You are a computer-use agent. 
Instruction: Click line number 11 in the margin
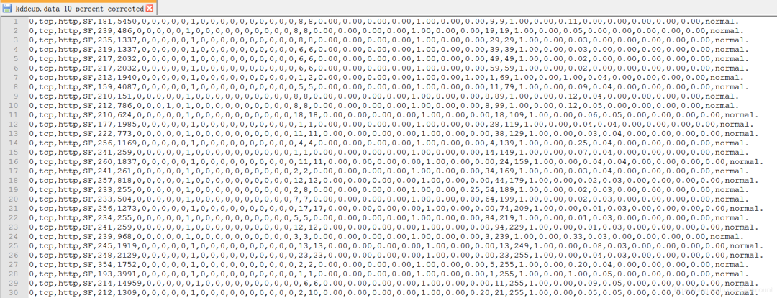[15, 115]
